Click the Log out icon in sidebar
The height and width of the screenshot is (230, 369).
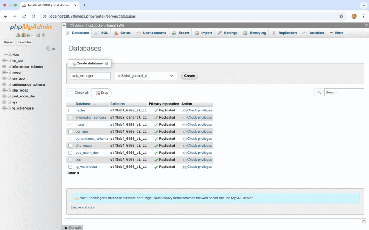pos(23,35)
